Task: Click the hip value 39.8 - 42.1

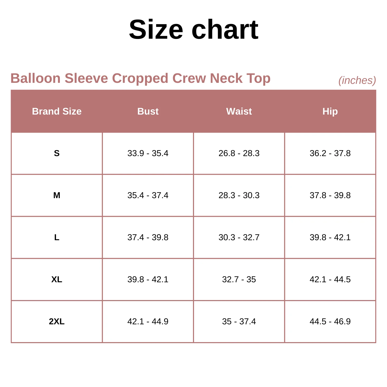Action: point(330,237)
